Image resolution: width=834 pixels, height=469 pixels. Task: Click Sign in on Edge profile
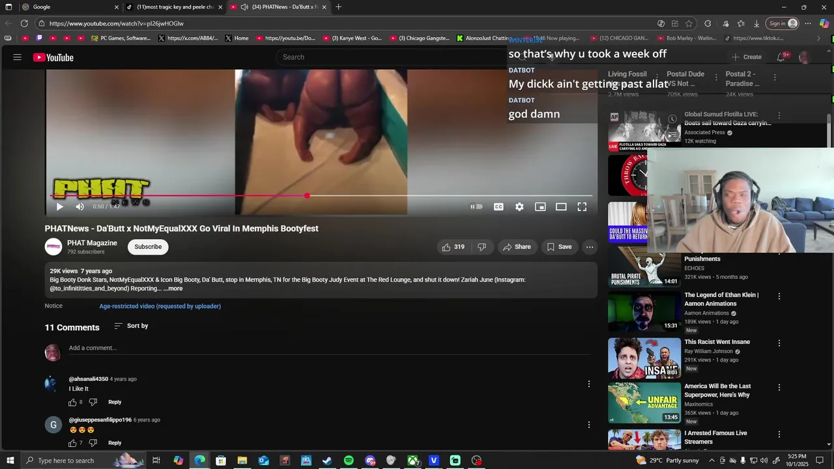tap(783, 23)
